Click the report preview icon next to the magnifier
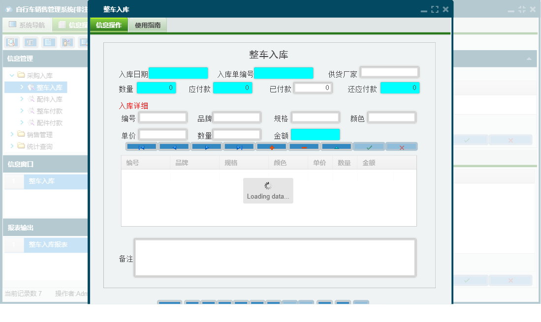Screen dimensions: 541x322 click(x=30, y=42)
